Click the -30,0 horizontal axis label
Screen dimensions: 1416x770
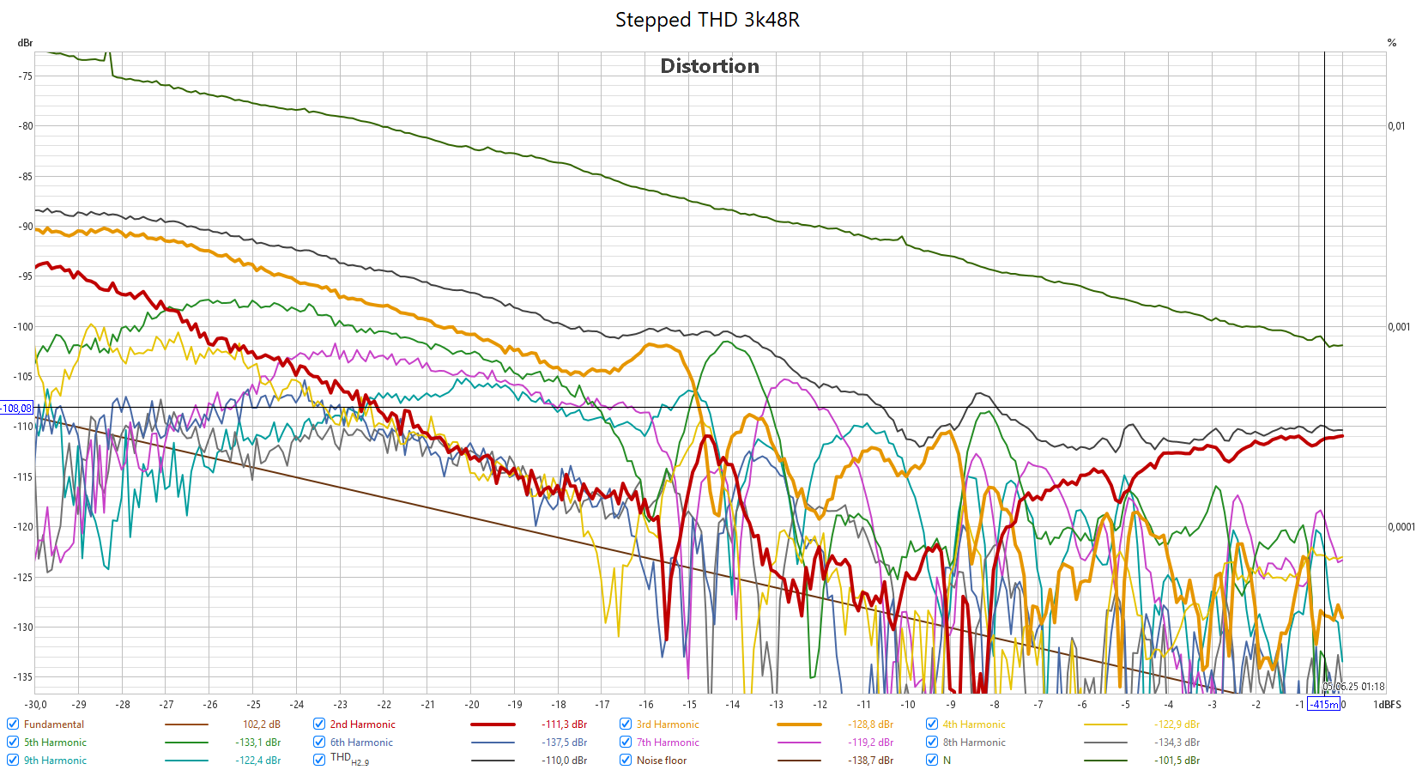point(37,705)
